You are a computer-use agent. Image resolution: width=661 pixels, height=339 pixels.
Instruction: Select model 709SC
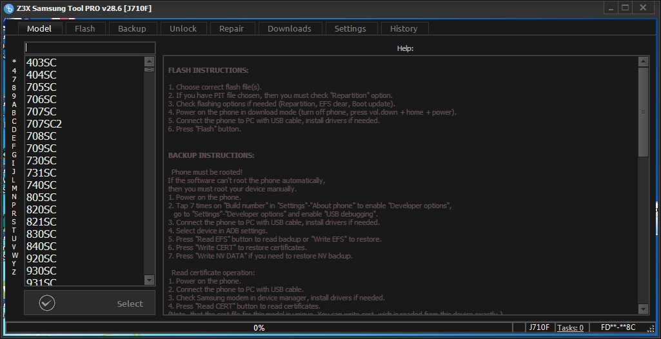tap(84, 148)
